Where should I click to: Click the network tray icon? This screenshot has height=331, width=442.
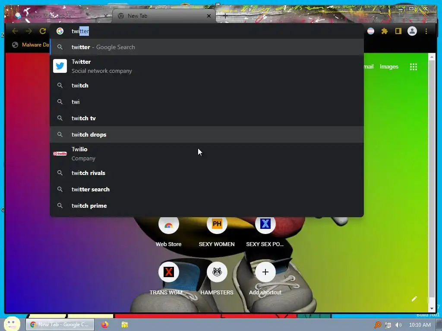[x=388, y=325]
